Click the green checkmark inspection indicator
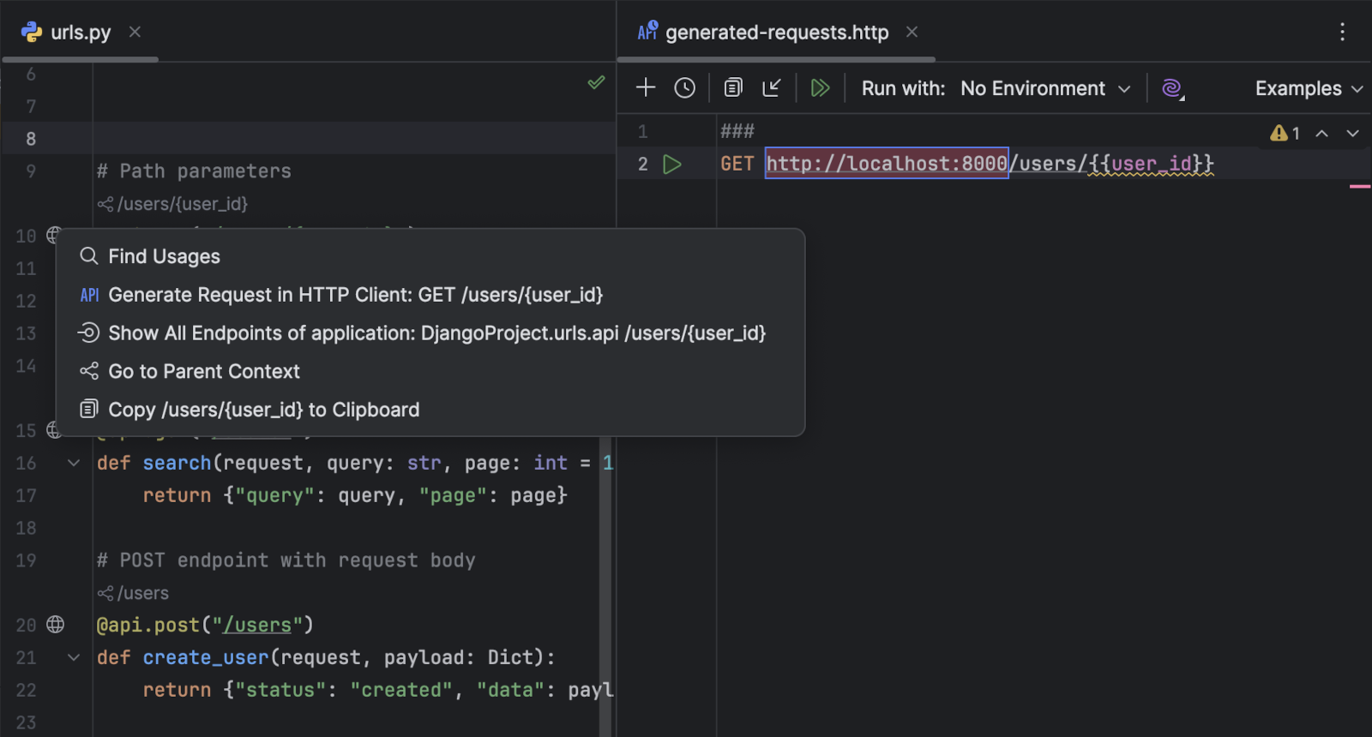The width and height of the screenshot is (1372, 737). pos(596,83)
